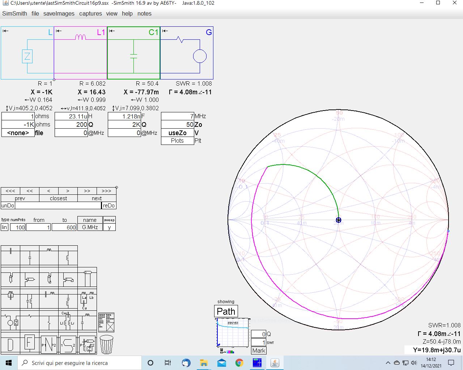Select the series capacitor-inductor component
The width and height of the screenshot is (463, 370).
[x=49, y=299]
